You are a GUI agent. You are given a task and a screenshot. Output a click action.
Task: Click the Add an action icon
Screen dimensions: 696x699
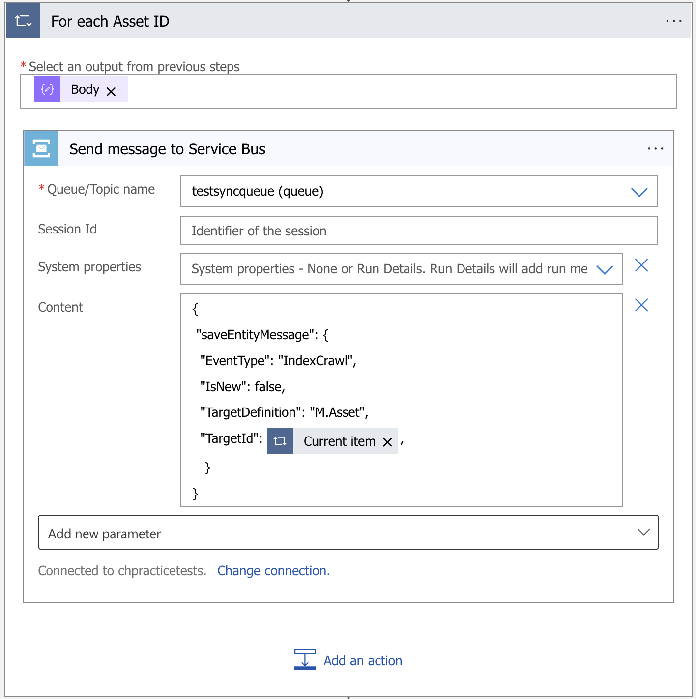(305, 660)
